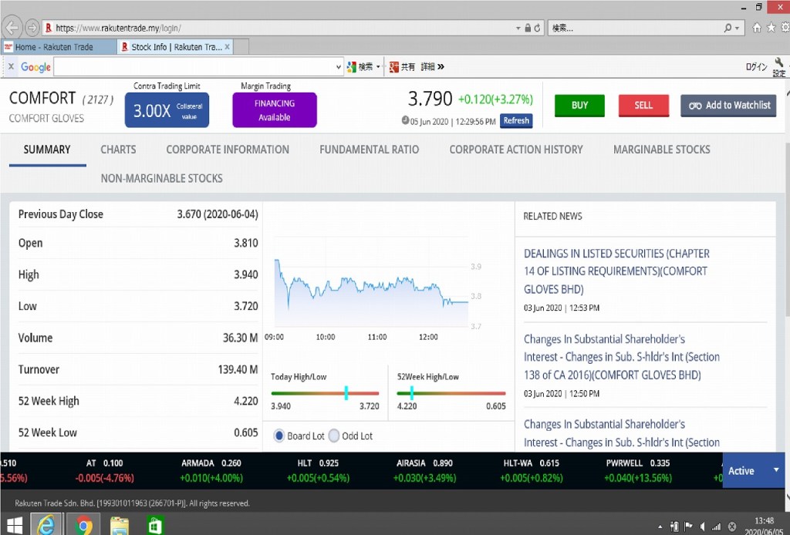Image resolution: width=790 pixels, height=535 pixels.
Task: Close the Google toolbar with its X
Action: coord(11,67)
